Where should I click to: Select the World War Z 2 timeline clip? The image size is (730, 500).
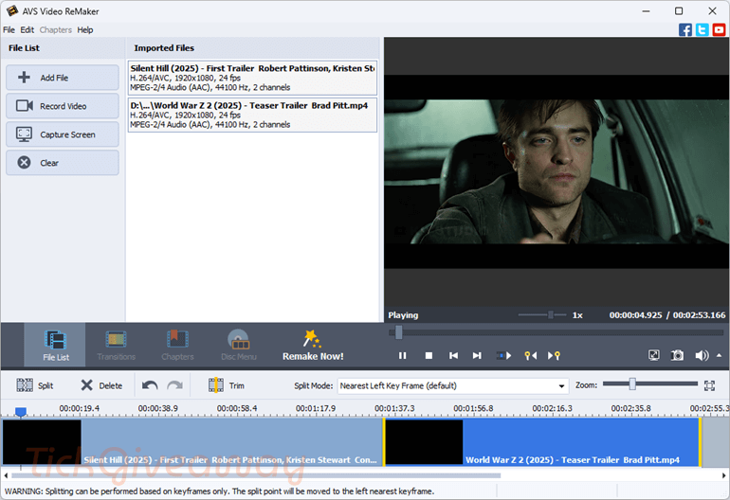tap(542, 442)
